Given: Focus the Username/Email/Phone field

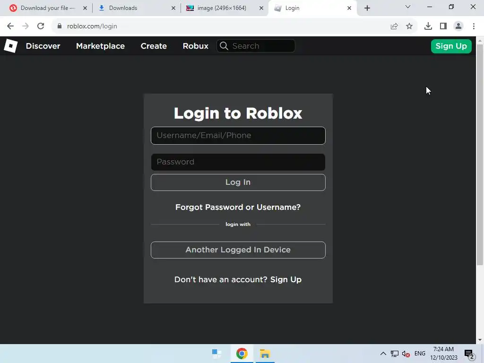Looking at the screenshot, I should (238, 136).
